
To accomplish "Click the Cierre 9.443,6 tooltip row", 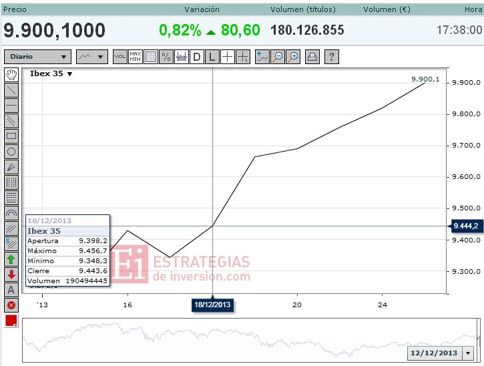I will (x=67, y=271).
